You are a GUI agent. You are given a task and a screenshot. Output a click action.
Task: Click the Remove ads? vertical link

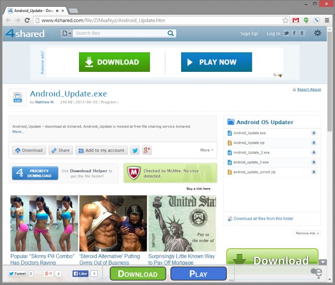(42, 62)
